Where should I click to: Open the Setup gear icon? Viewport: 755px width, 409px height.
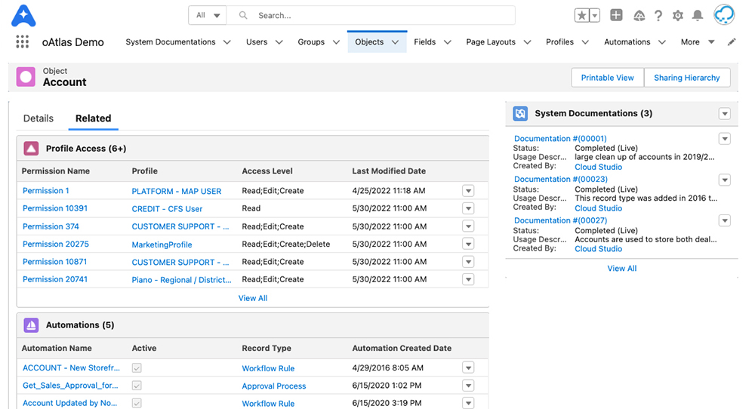click(678, 15)
